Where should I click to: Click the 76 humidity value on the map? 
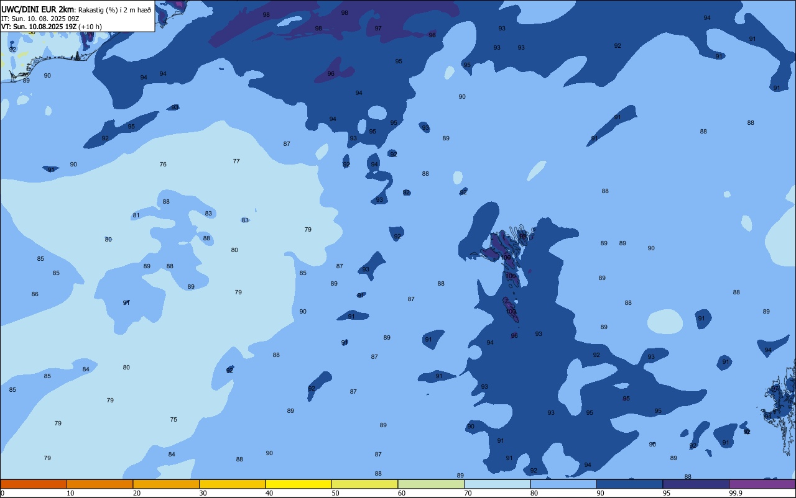163,165
